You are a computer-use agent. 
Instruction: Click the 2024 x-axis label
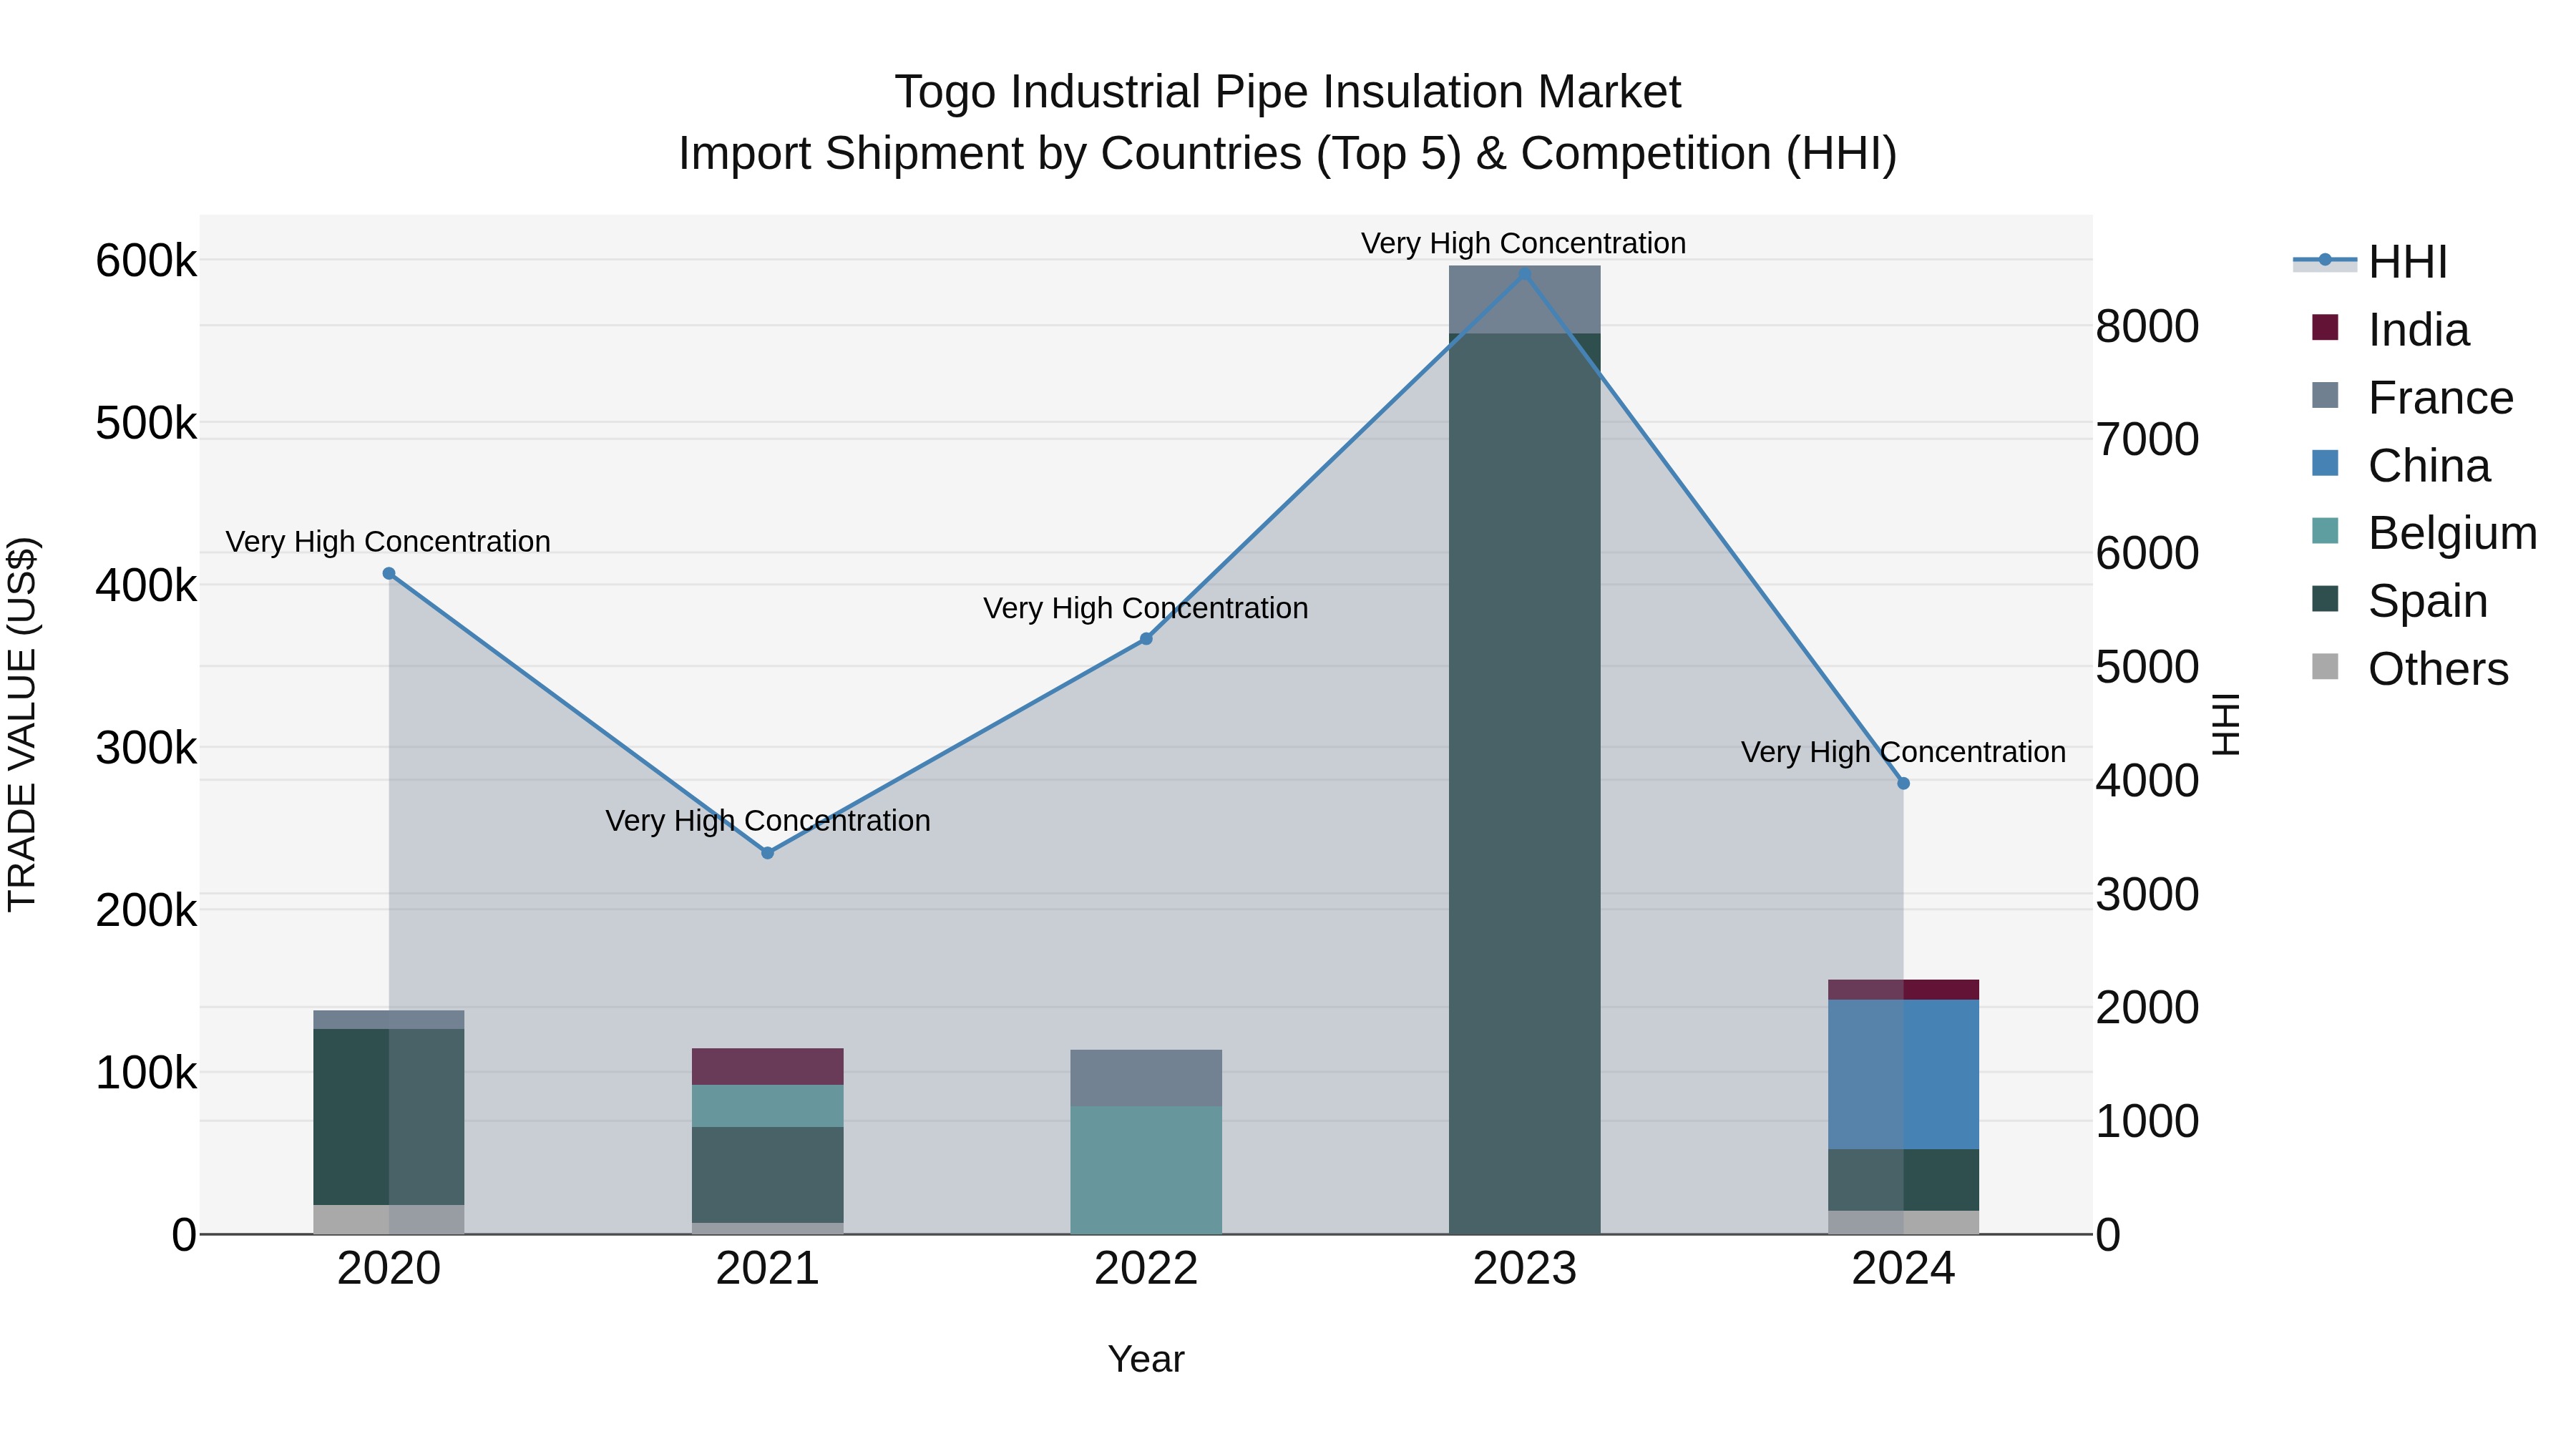click(x=1903, y=1269)
